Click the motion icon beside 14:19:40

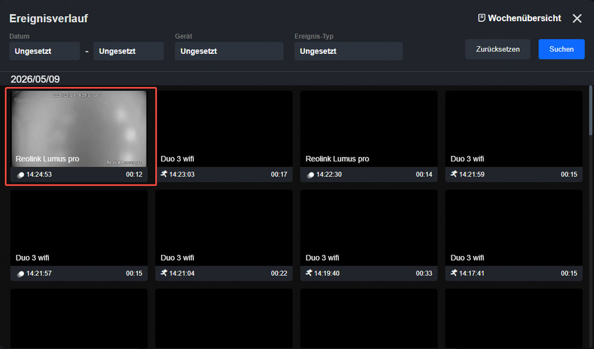309,273
